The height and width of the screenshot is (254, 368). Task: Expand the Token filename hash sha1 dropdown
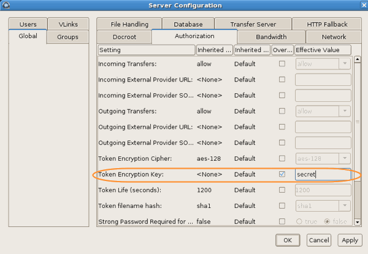(x=344, y=206)
